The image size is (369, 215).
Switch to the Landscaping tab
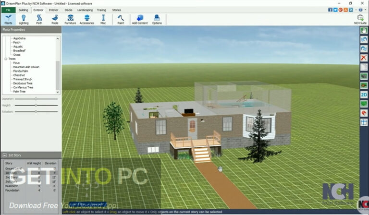pyautogui.click(x=85, y=10)
